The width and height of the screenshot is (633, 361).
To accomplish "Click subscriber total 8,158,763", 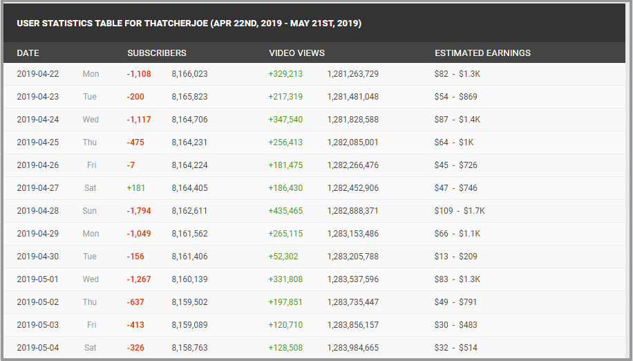I will [190, 348].
